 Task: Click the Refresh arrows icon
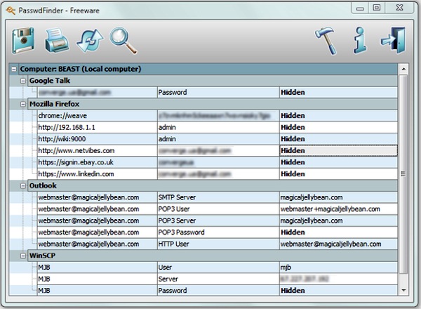click(x=90, y=41)
